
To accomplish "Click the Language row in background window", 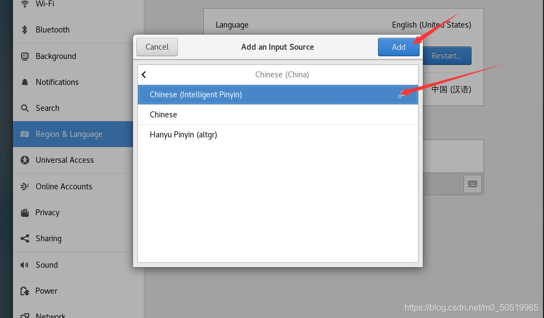I will (x=343, y=25).
